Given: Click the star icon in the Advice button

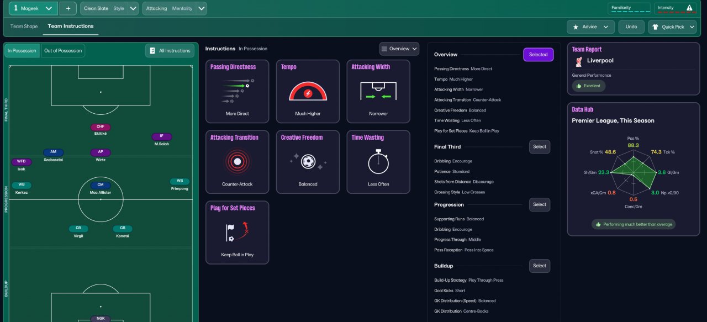Looking at the screenshot, I should click(576, 27).
